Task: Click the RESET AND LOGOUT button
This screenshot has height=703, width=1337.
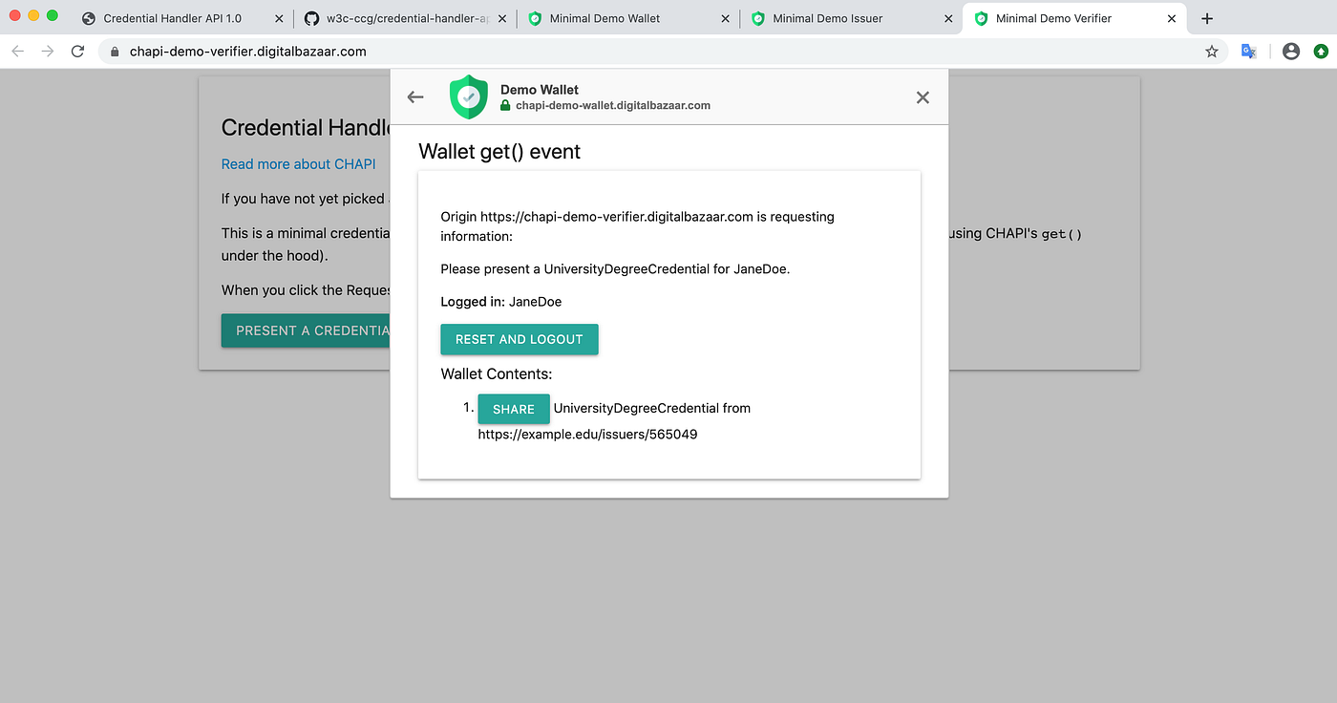Action: coord(520,339)
